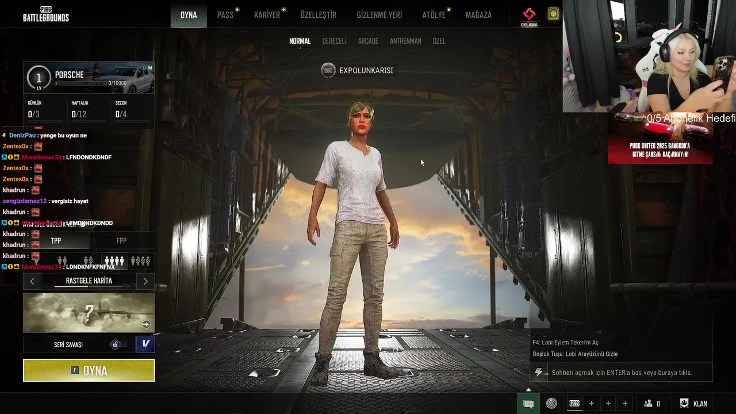736x414 pixels.
Task: Click the second plus invite slot
Action: click(608, 404)
